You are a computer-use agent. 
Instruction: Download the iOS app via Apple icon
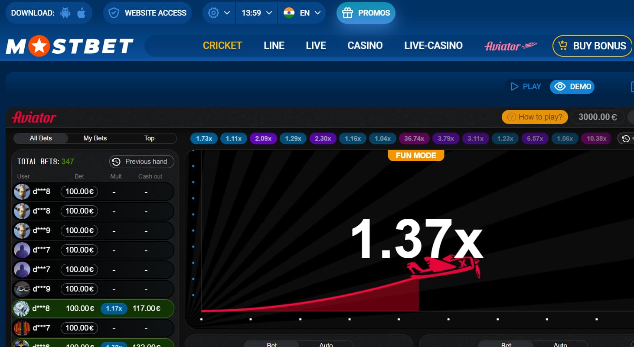(x=81, y=13)
